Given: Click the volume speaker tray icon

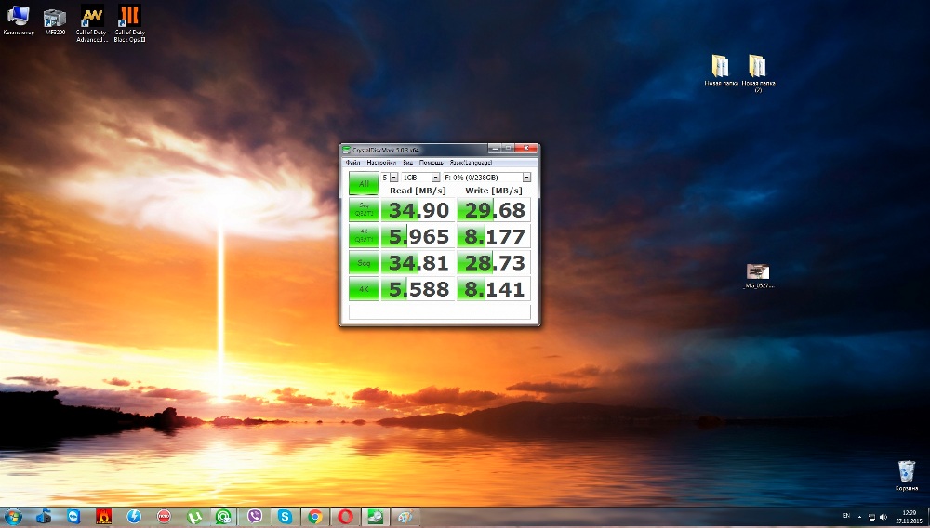Looking at the screenshot, I should click(x=883, y=518).
